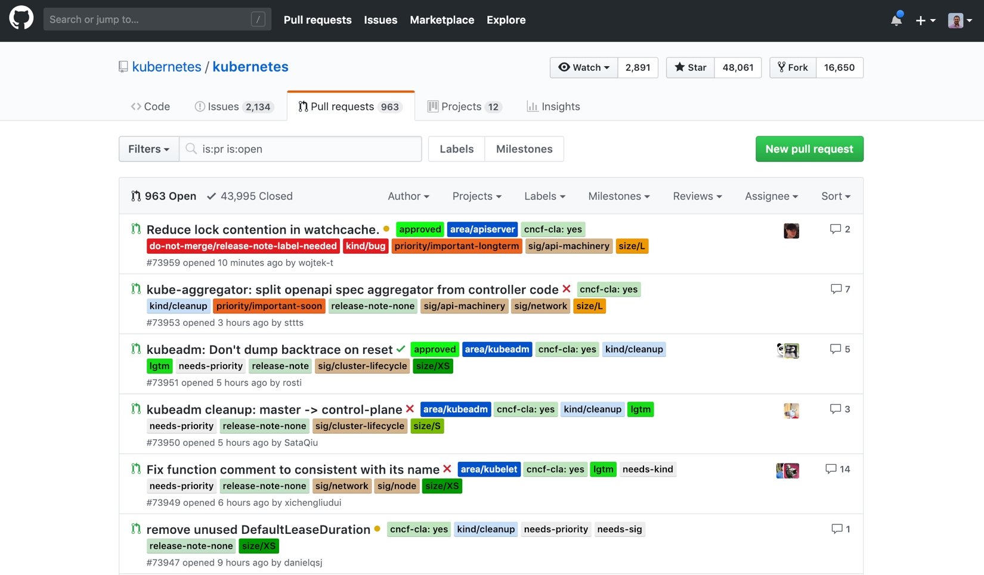Screen dimensions: 984x575
Task: Click the comment icon on PR #73947
Action: click(836, 529)
